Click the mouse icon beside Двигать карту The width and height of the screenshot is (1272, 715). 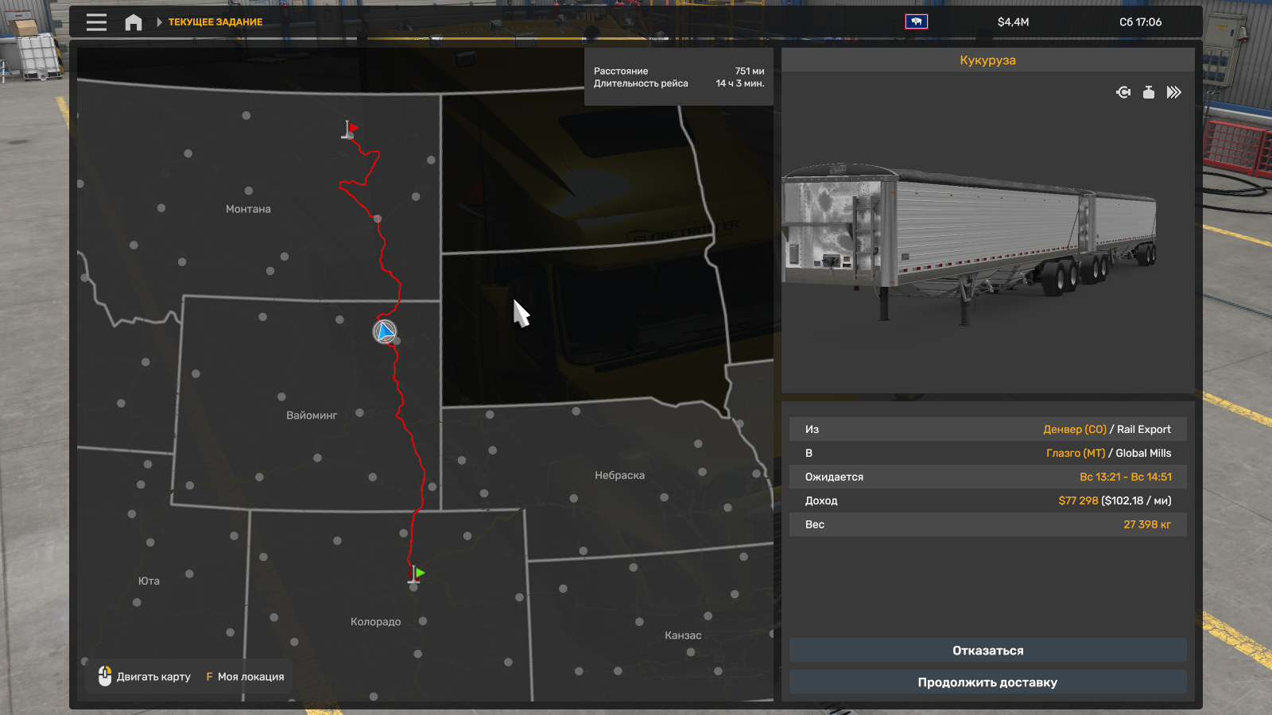(105, 676)
